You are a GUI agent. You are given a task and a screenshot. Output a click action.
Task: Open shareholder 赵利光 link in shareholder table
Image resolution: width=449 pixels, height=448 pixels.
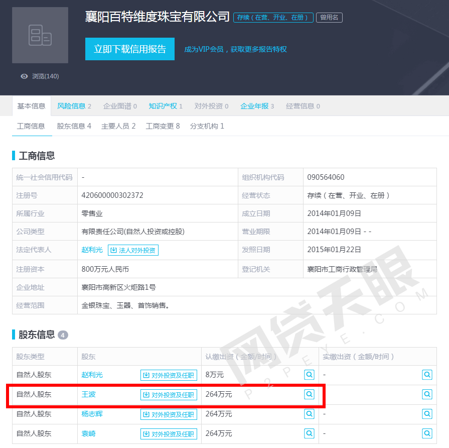tap(92, 375)
